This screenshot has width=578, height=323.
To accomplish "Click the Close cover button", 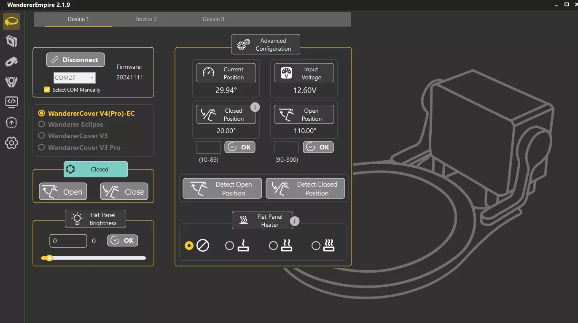I will click(124, 192).
